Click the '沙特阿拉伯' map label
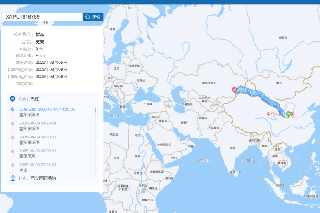Screen dimensions: 320x213 pyautogui.click(x=164, y=145)
